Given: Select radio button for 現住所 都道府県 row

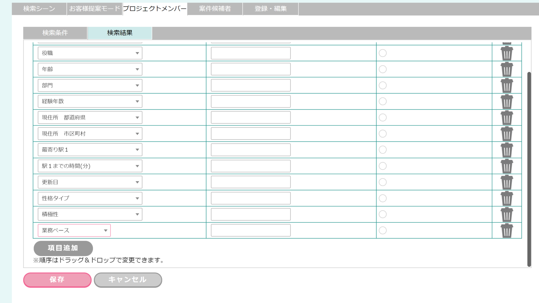Looking at the screenshot, I should pos(383,118).
